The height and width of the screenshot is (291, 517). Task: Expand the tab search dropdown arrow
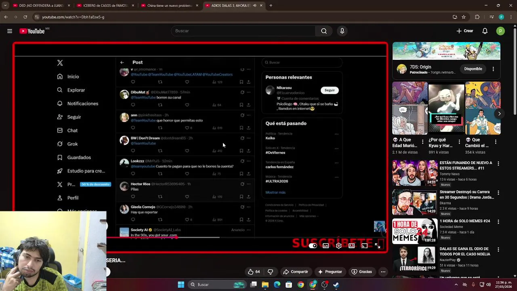pos(5,6)
